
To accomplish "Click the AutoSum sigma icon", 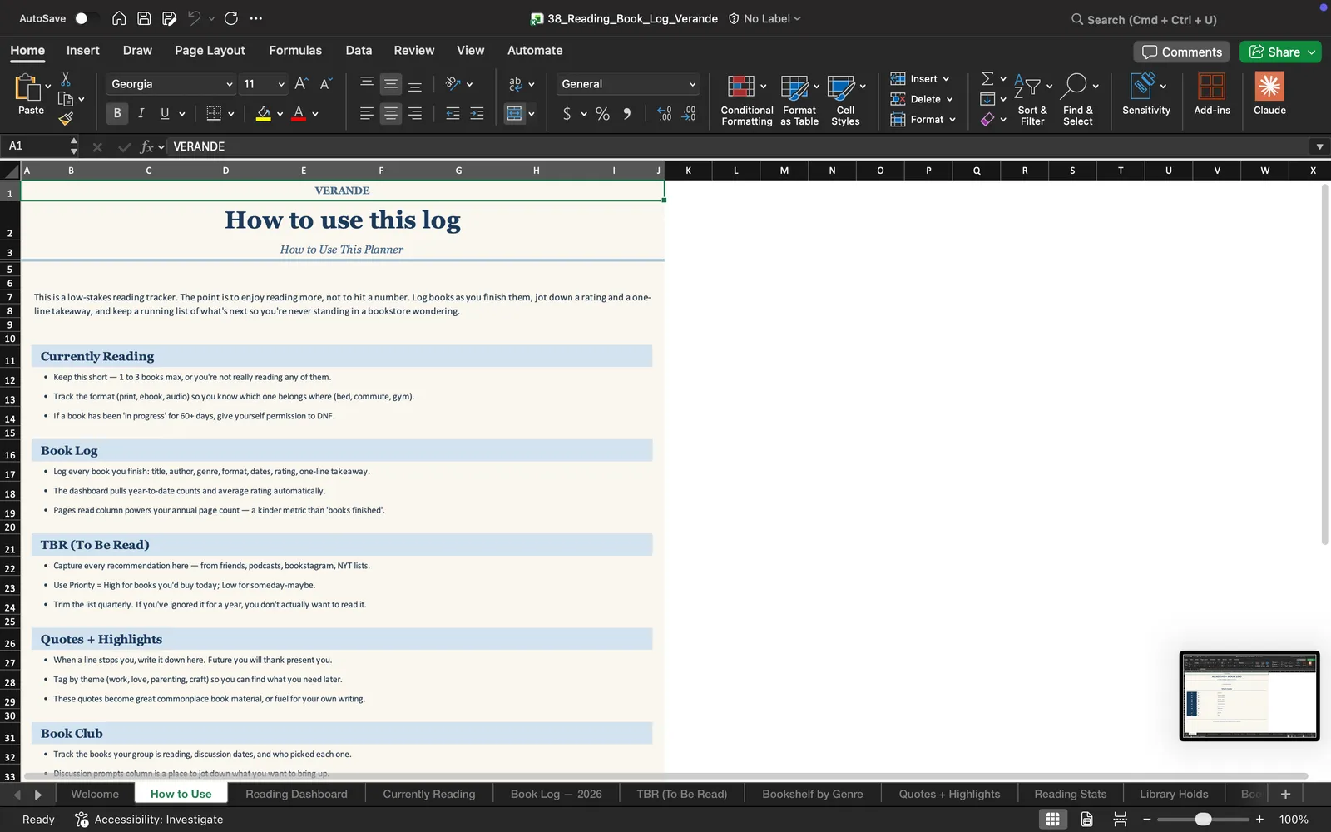I will (987, 78).
